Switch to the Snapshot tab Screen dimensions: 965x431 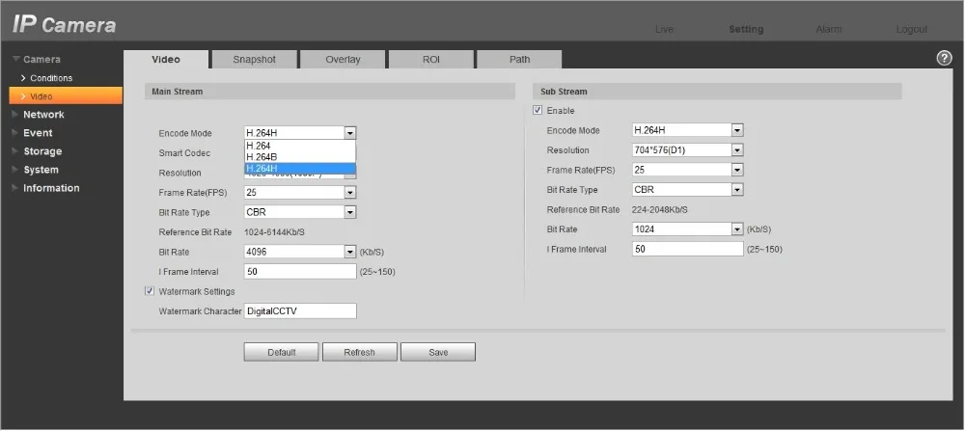[x=254, y=60]
